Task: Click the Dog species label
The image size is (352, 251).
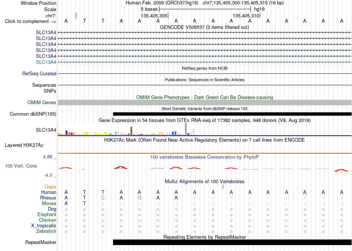Action: pos(52,209)
